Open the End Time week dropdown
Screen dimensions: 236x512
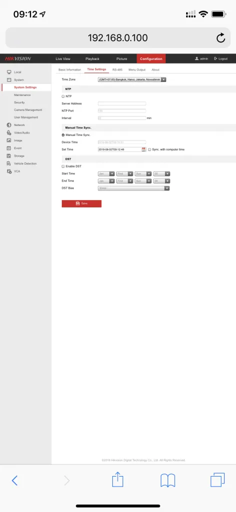(125, 181)
